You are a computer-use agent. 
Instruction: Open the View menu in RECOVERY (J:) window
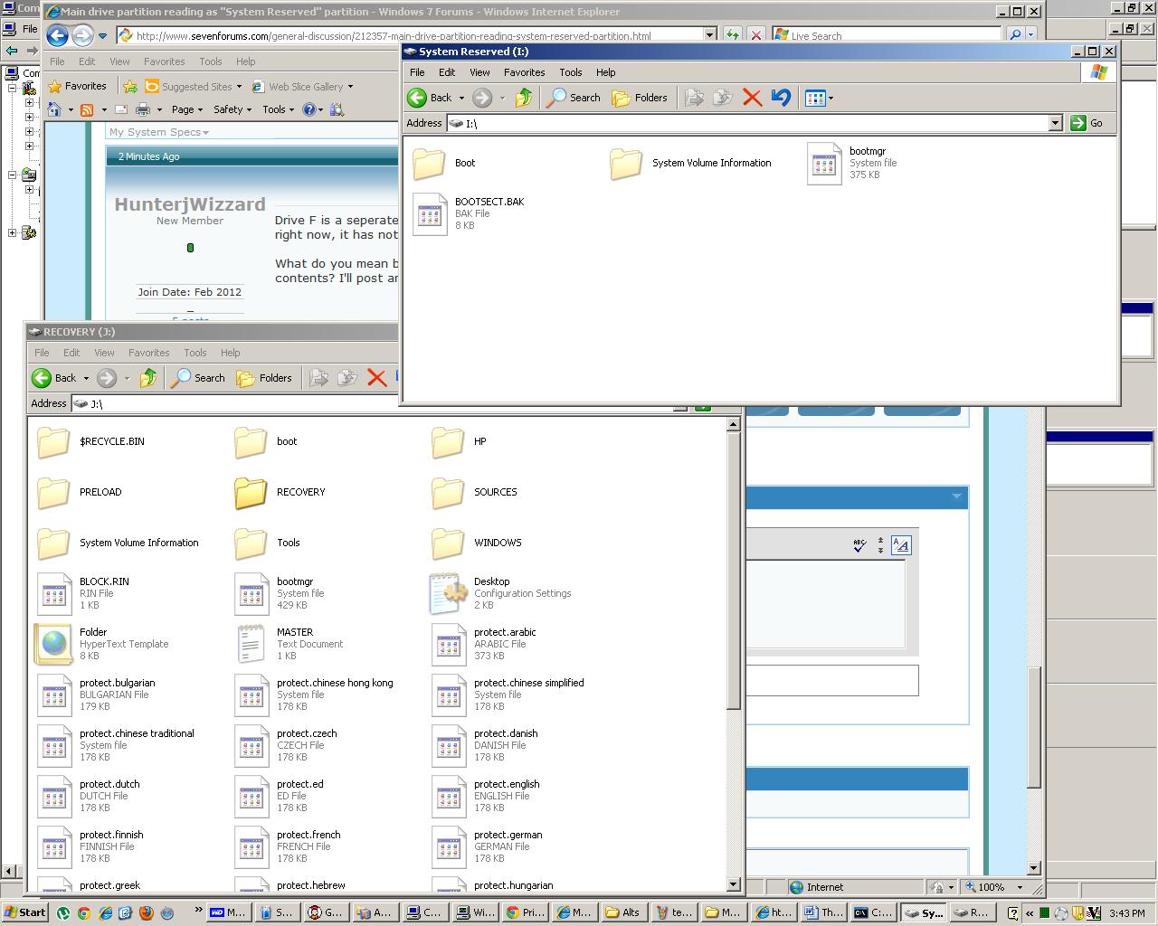click(104, 353)
